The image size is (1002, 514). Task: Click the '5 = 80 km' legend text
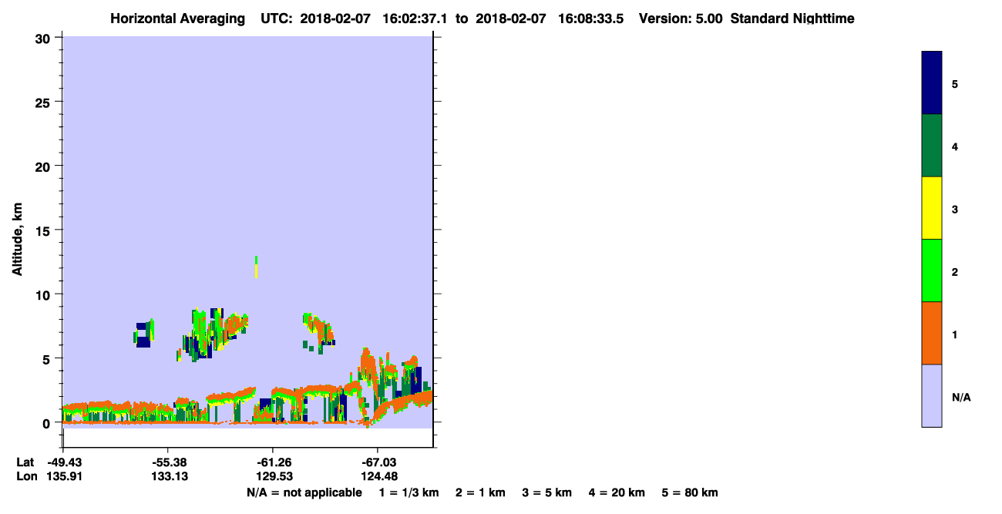click(x=690, y=492)
